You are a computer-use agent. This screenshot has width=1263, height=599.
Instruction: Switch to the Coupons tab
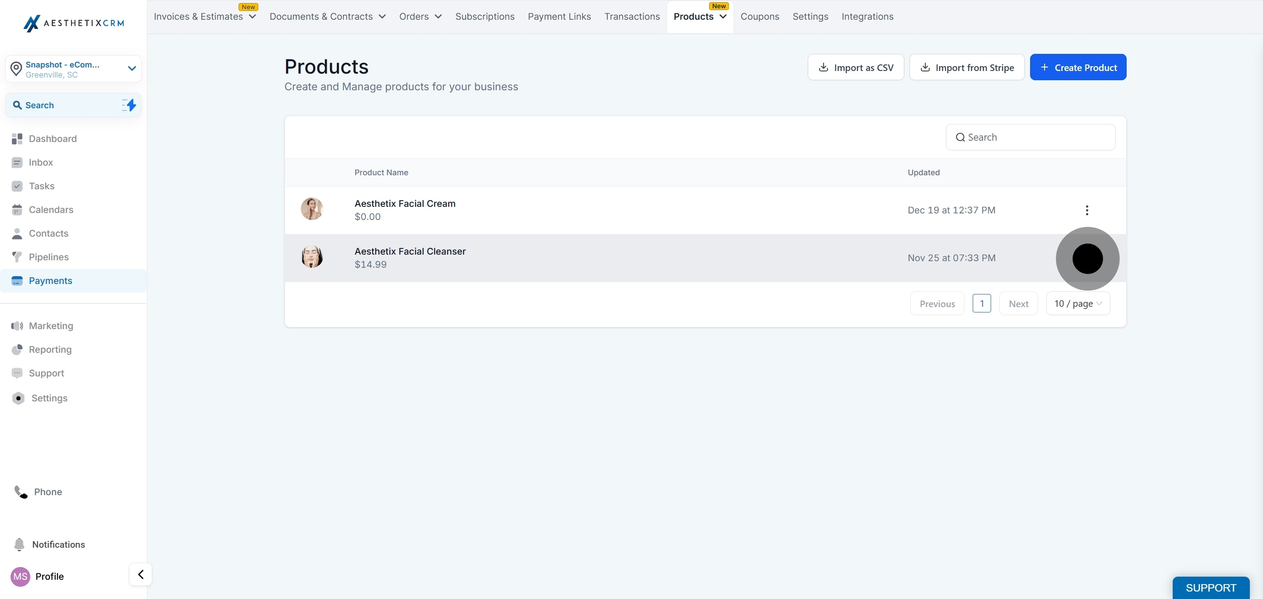click(760, 17)
